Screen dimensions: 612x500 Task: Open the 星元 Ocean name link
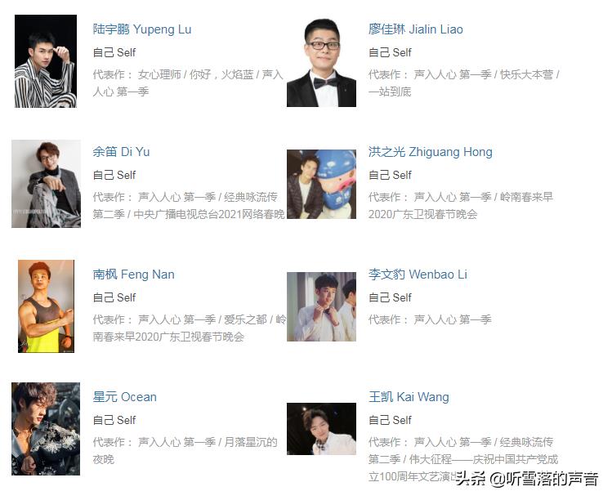pyautogui.click(x=124, y=397)
